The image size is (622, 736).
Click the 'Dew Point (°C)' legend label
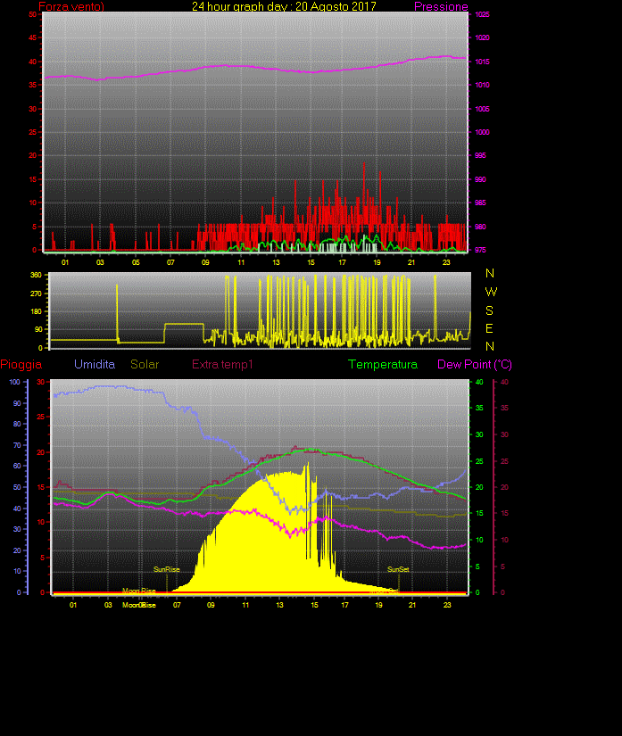tap(475, 364)
